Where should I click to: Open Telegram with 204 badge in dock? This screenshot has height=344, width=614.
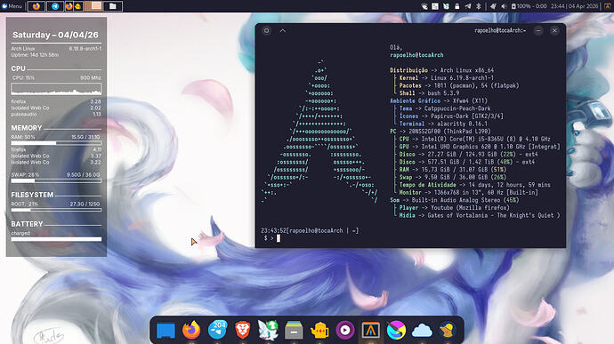point(217,330)
